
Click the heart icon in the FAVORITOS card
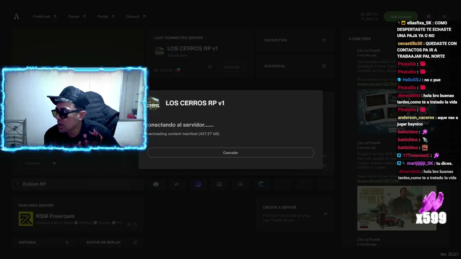point(324,40)
